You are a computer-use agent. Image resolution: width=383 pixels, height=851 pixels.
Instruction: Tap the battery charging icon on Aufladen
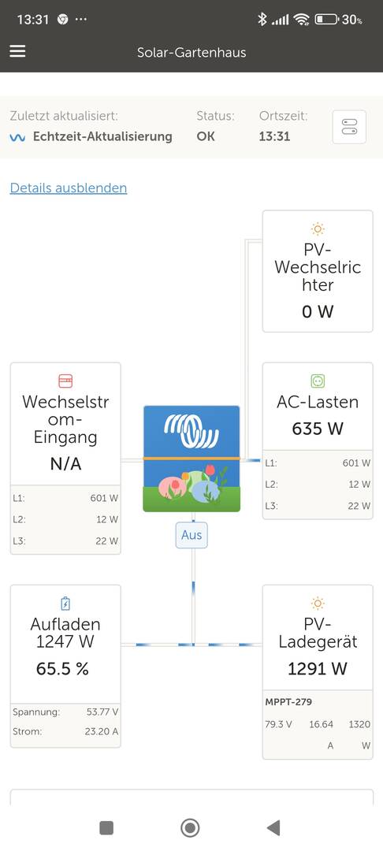(65, 603)
